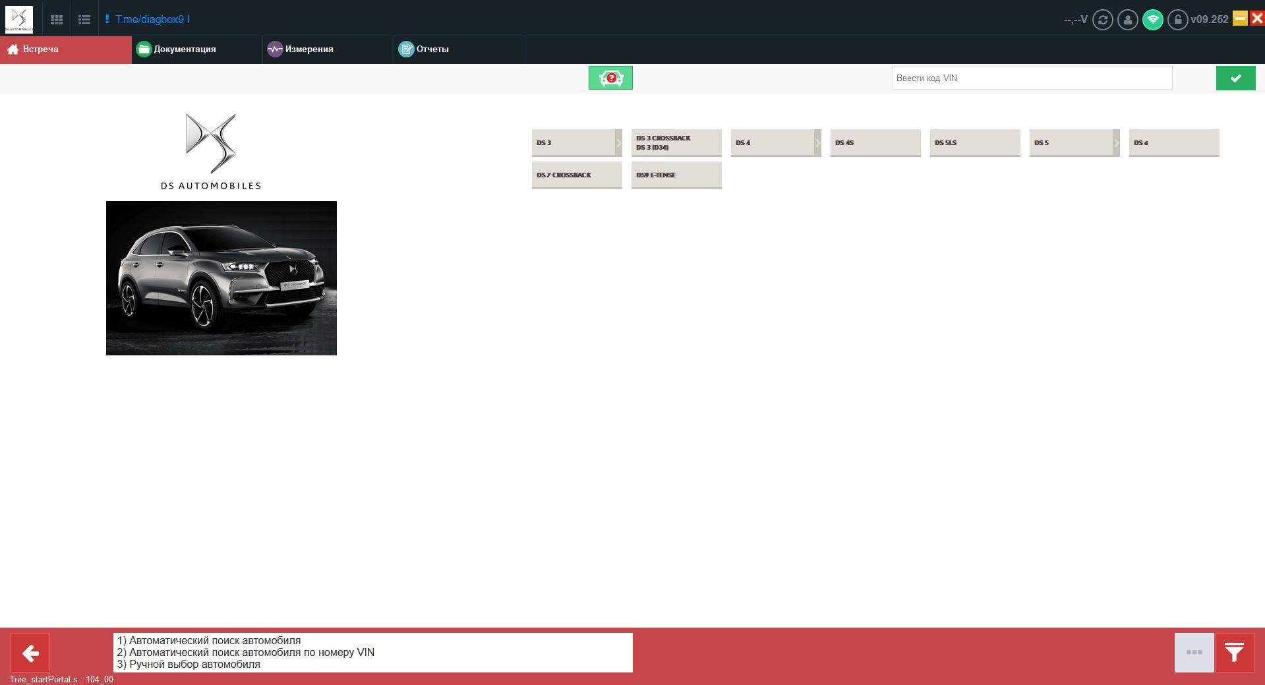The height and width of the screenshot is (685, 1265).
Task: Minimize the DiagBox window
Action: pyautogui.click(x=1240, y=18)
